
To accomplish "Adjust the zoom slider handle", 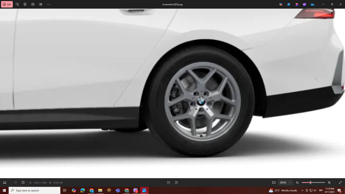I will coord(310,182).
